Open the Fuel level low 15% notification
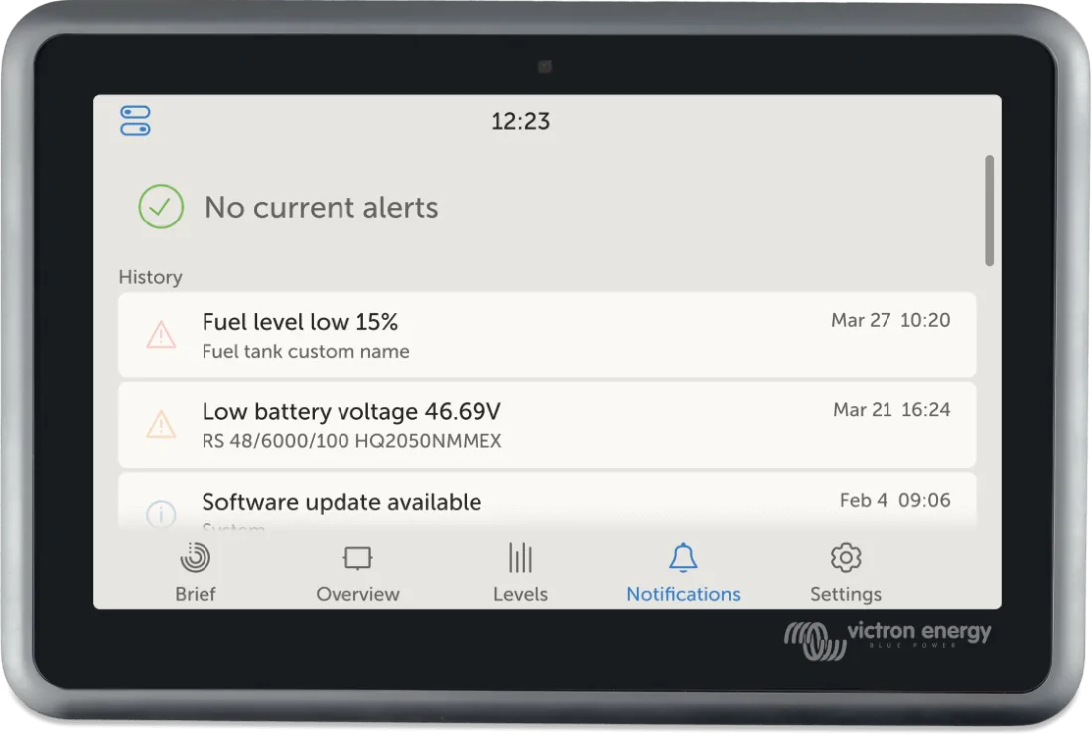1092x735 pixels. [x=547, y=335]
